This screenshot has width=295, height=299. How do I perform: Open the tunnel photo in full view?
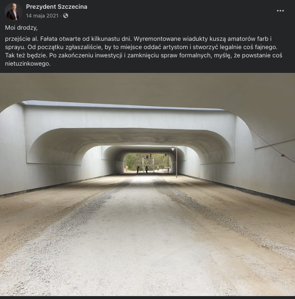coord(148,184)
